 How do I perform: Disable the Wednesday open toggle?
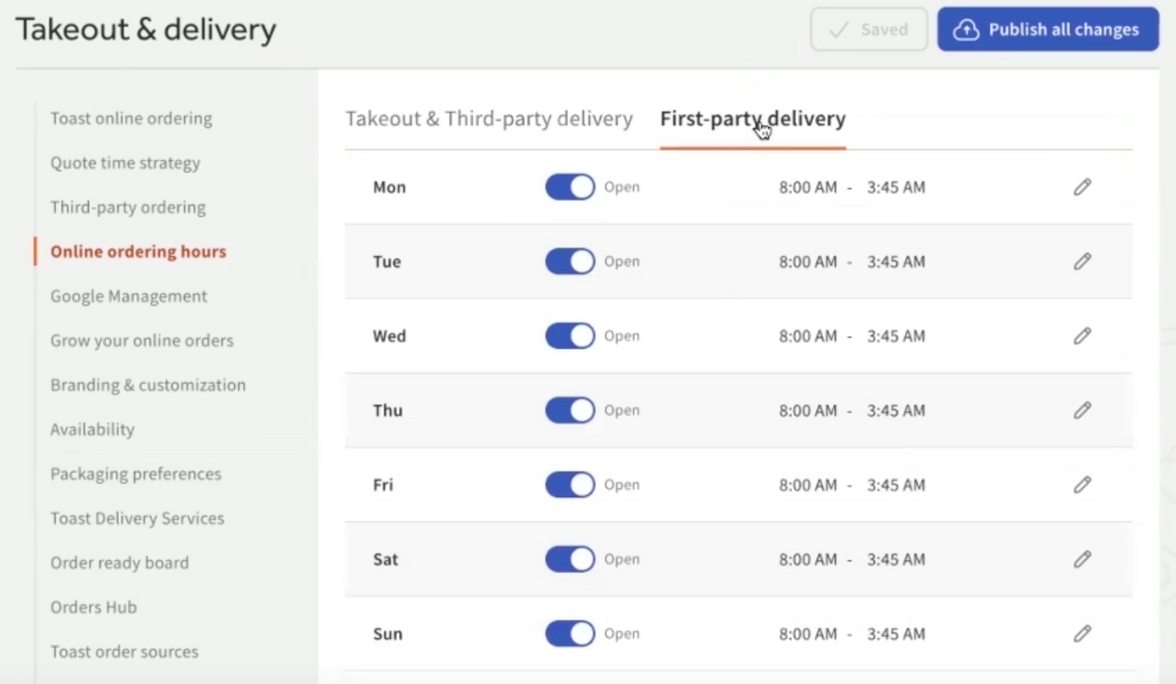click(x=570, y=336)
